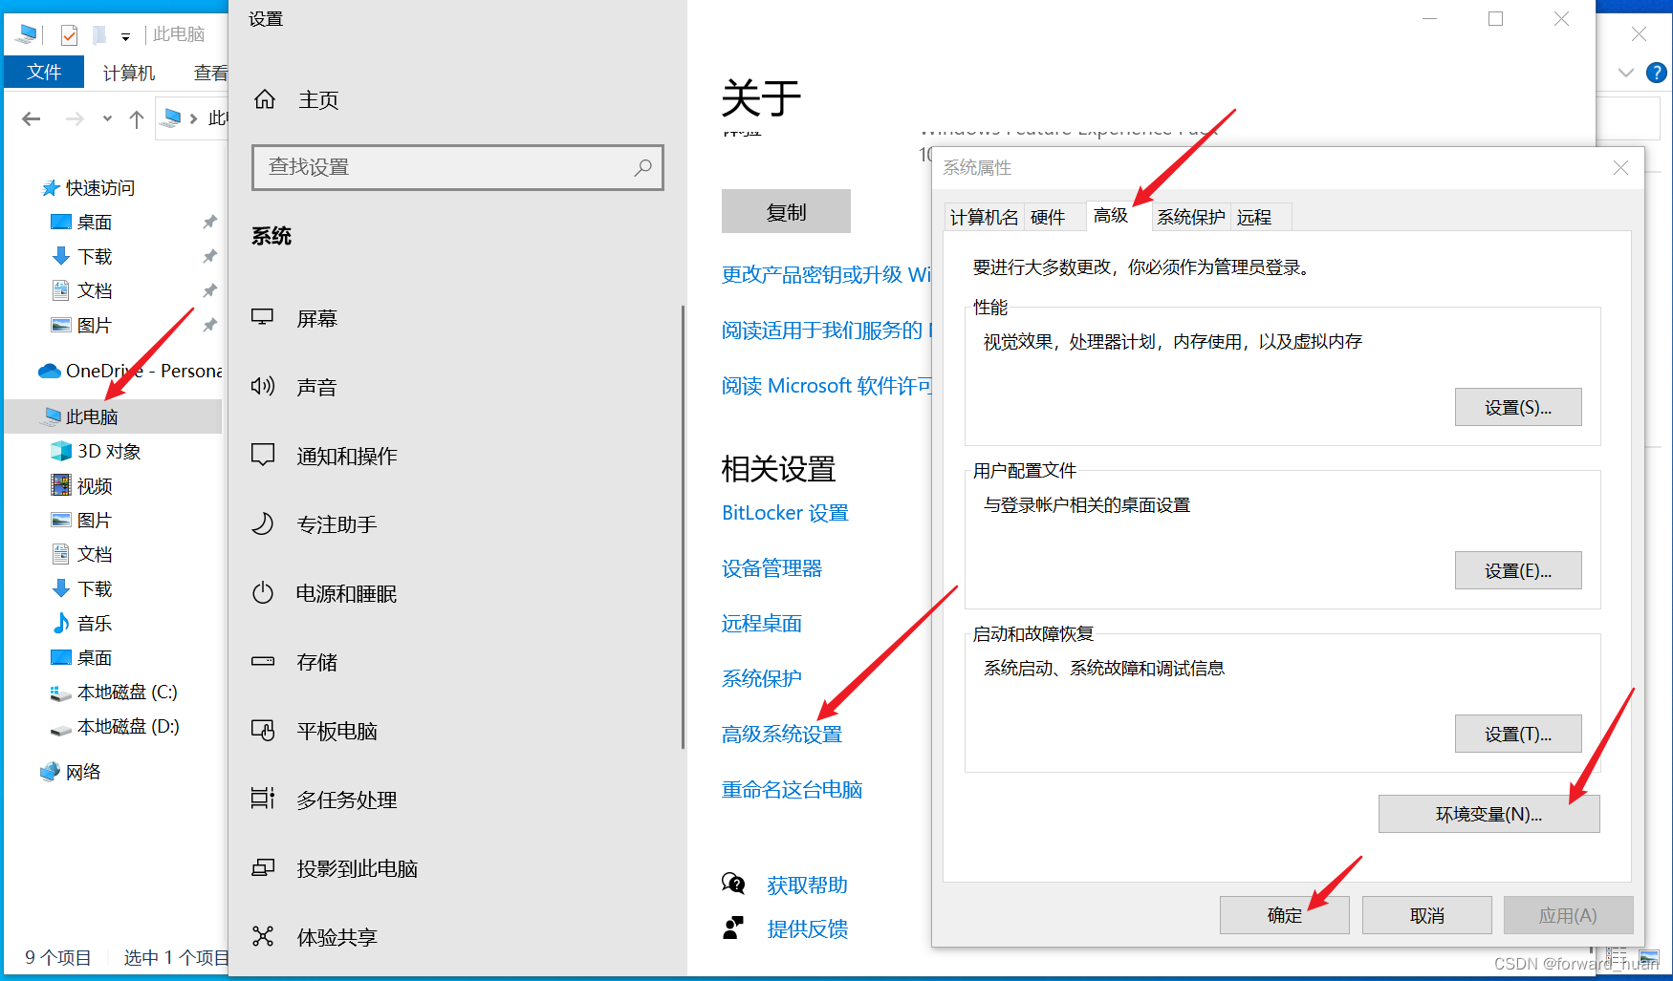Click 设置(S)... button under 性能
This screenshot has width=1673, height=981.
(1518, 407)
